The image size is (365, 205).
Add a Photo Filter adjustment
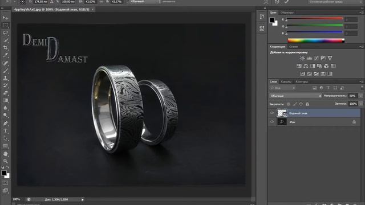[x=319, y=66]
